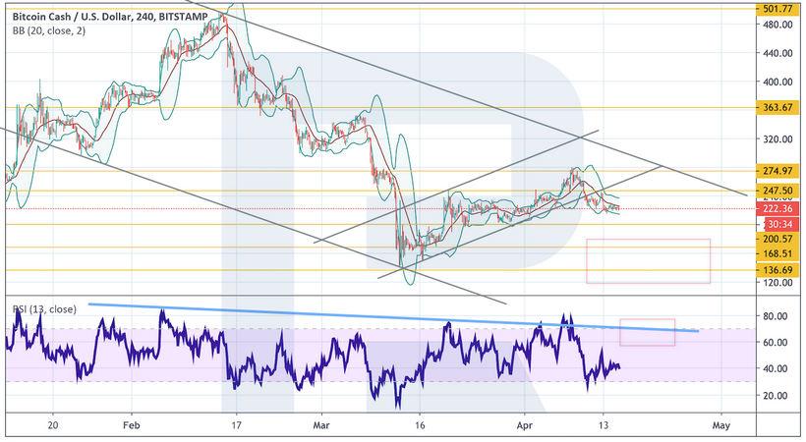Select the pink forecast rectangle in price pane
The height and width of the screenshot is (442, 806).
(649, 261)
